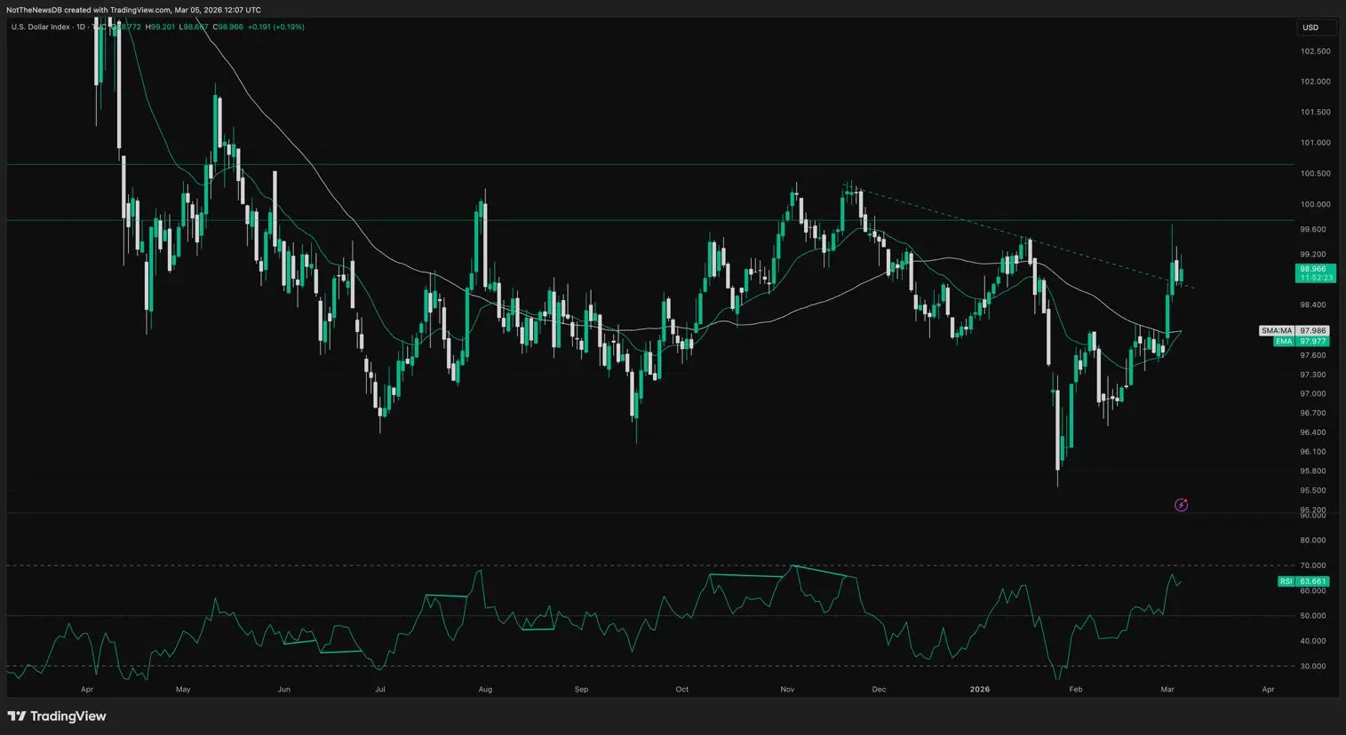Open the purple lightning event marker
The width and height of the screenshot is (1346, 735).
click(1181, 505)
